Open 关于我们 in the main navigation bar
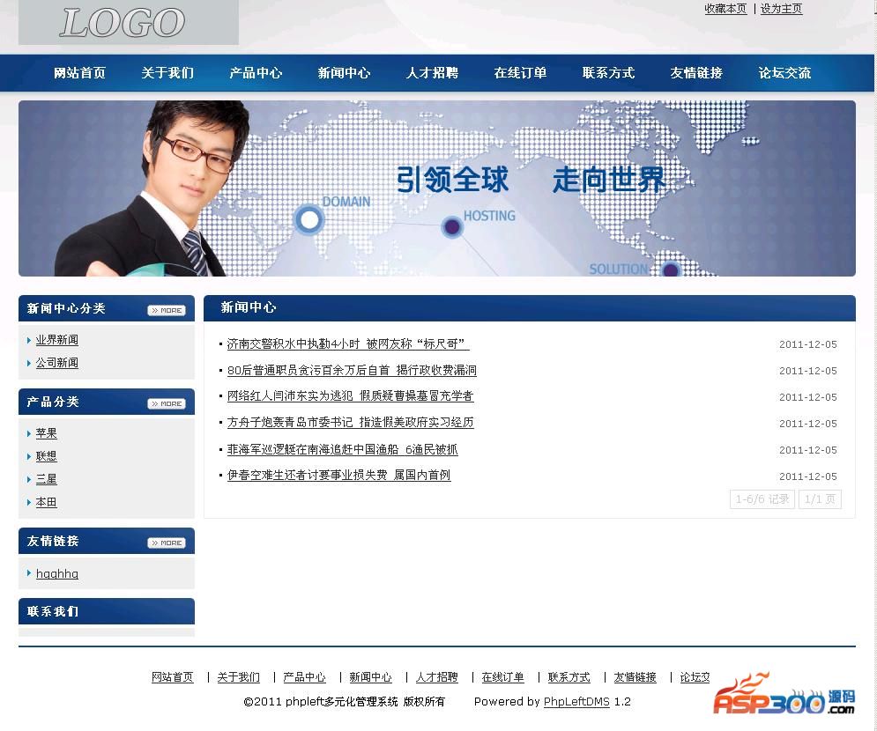 (x=167, y=73)
